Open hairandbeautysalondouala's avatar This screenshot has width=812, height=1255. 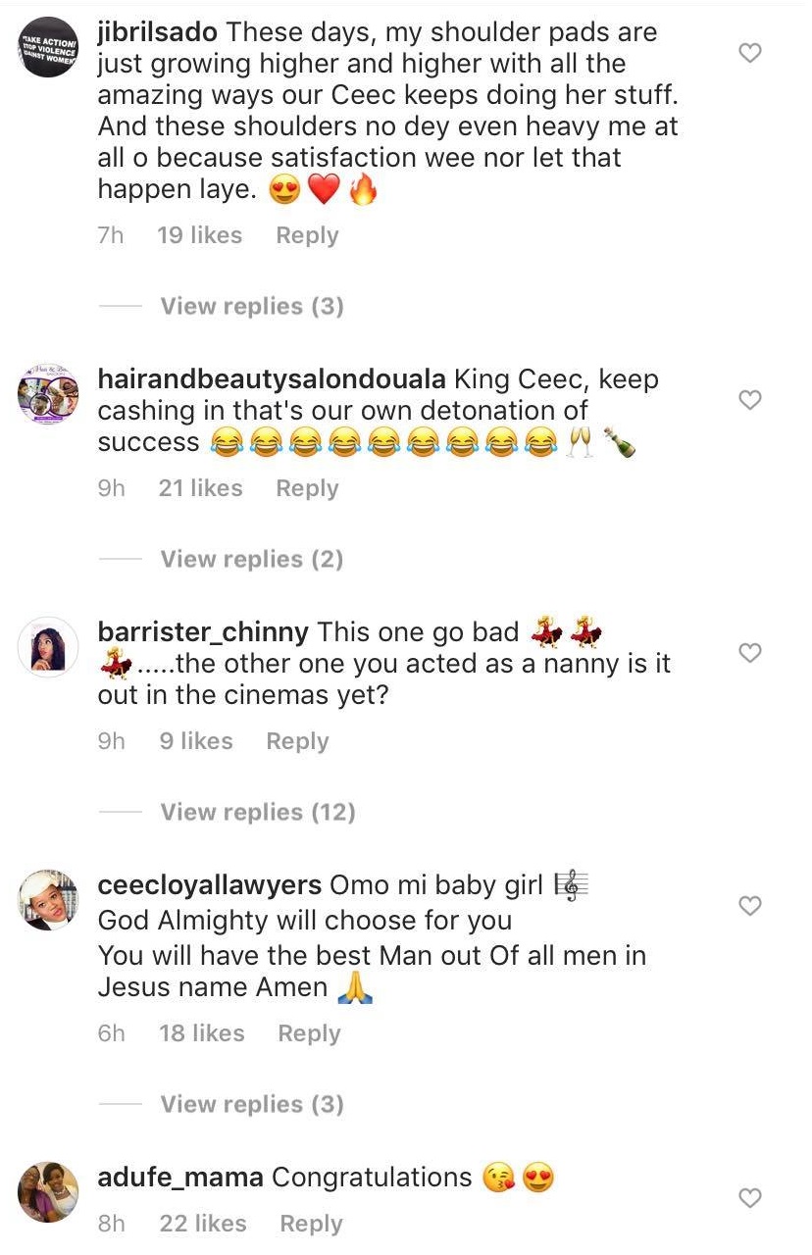[x=48, y=395]
